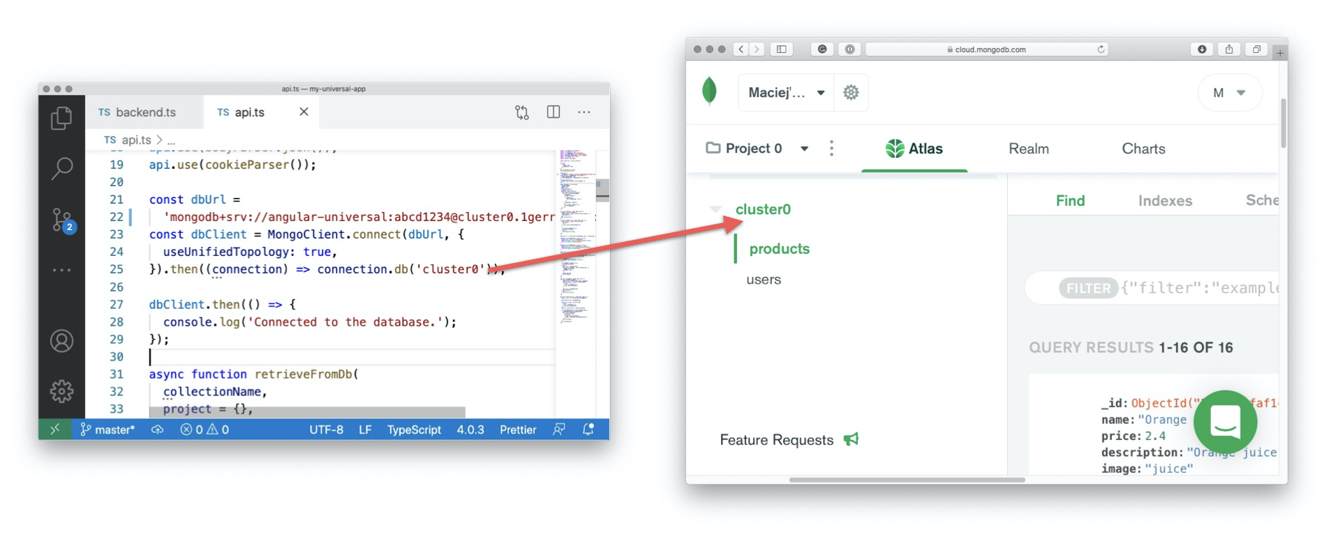The image size is (1336, 539).
Task: Switch to the Charts tab
Action: pyautogui.click(x=1143, y=149)
